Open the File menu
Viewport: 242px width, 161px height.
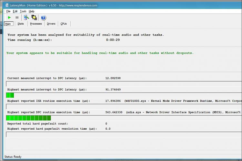tap(8, 11)
